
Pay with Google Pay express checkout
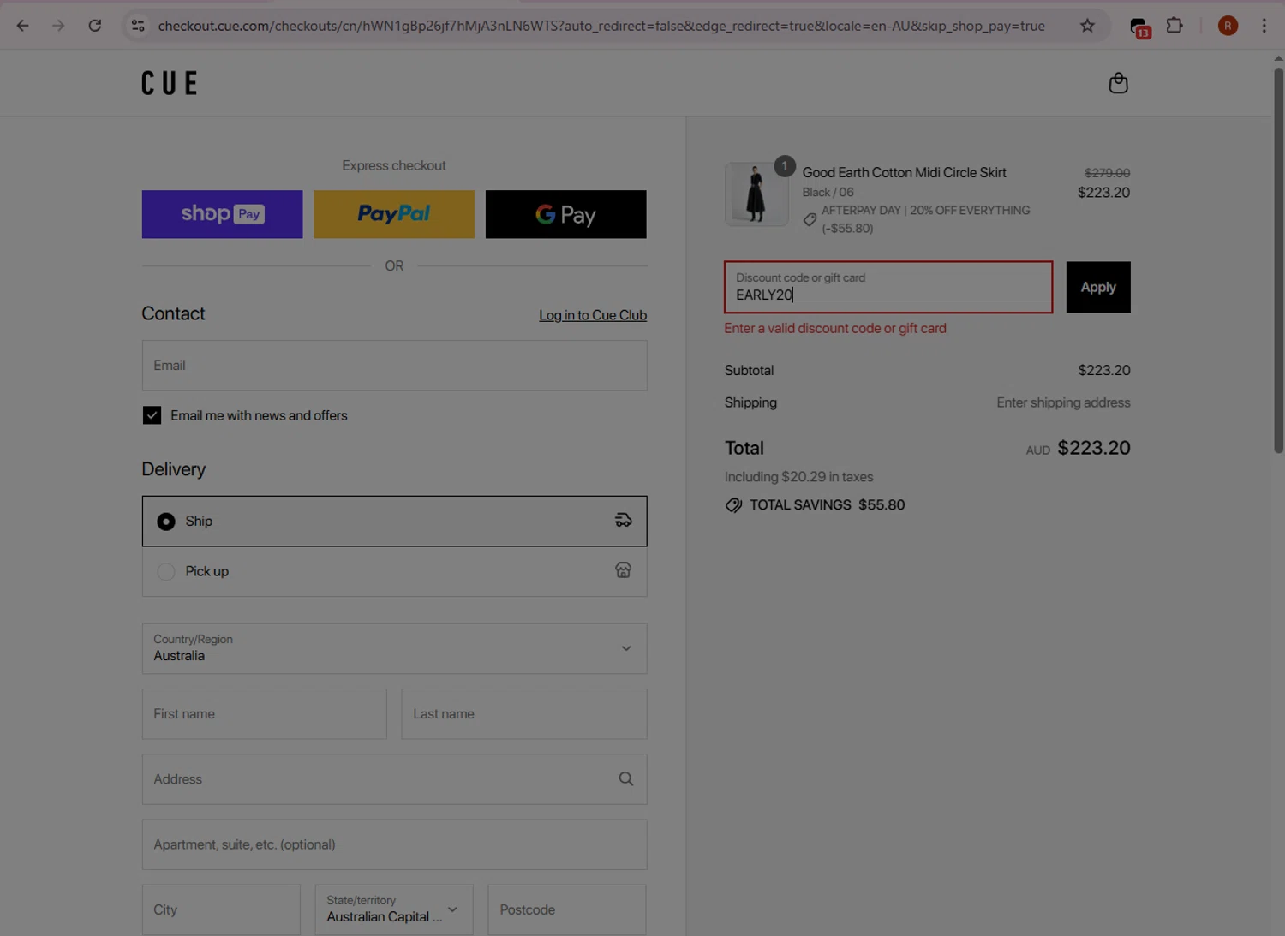point(566,214)
